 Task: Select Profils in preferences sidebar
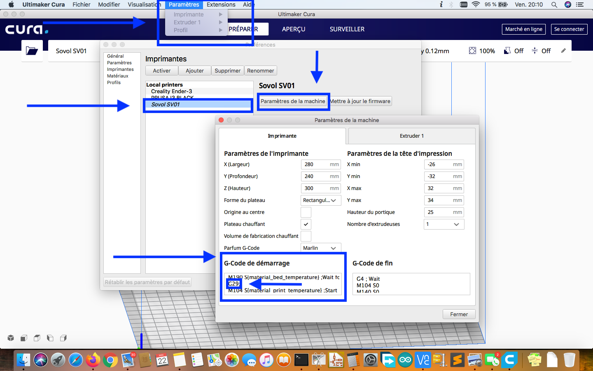(x=114, y=82)
